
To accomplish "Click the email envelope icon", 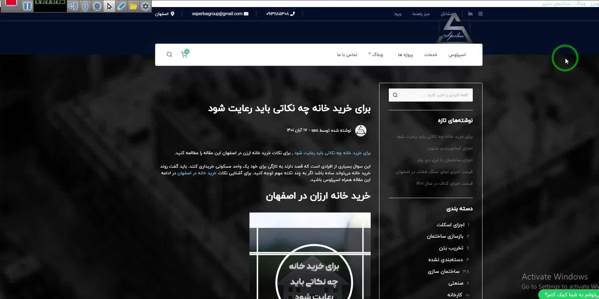I will [x=246, y=14].
